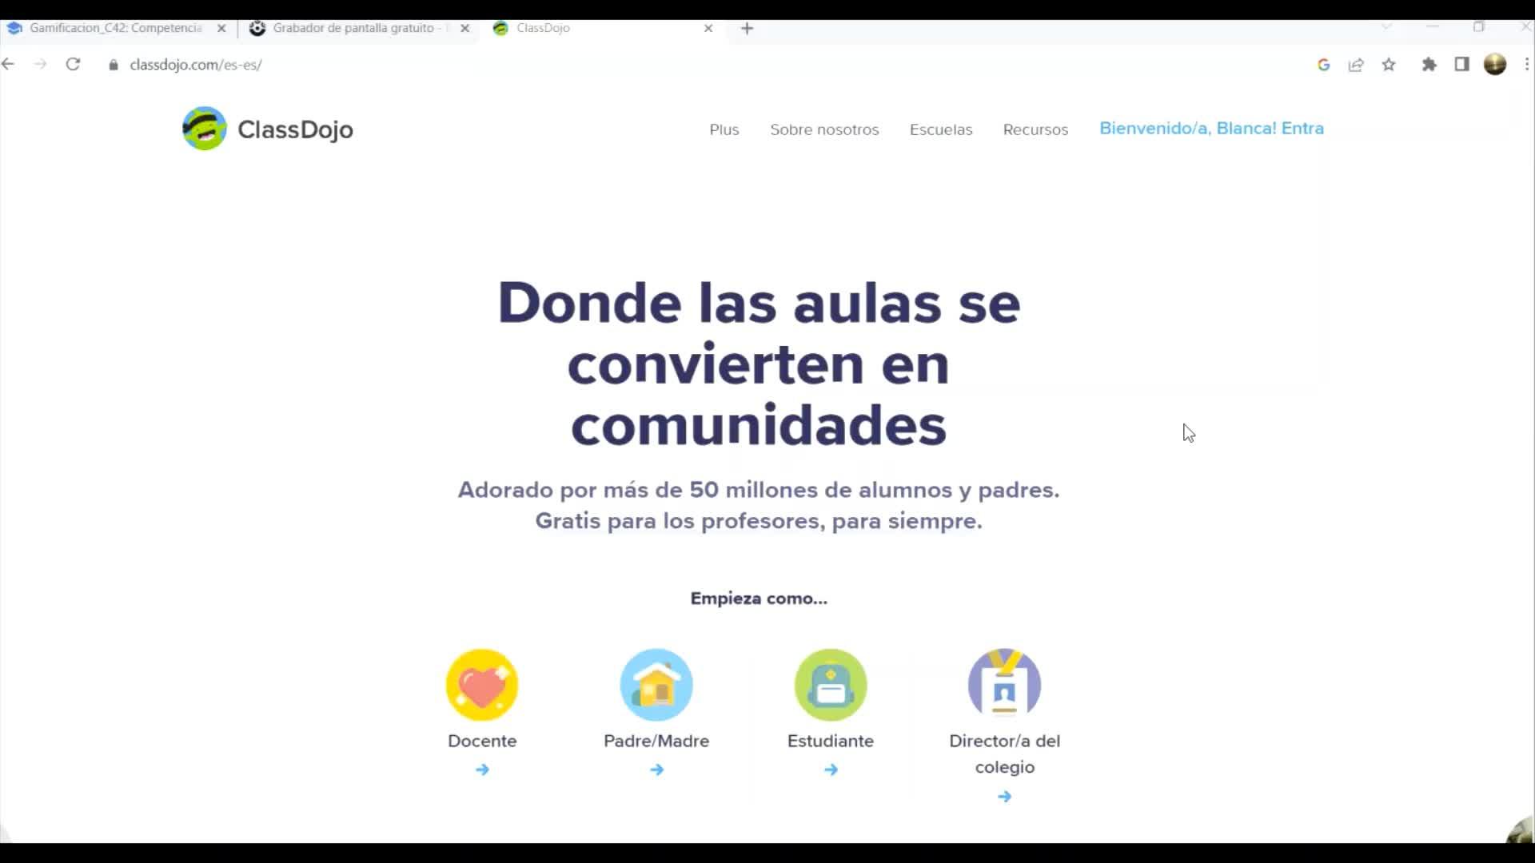Click the Plus navigation link
1535x863 pixels.
[x=724, y=129]
